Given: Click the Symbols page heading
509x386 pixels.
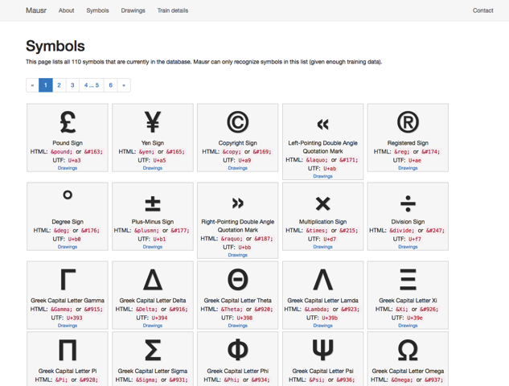Looking at the screenshot, I should pyautogui.click(x=55, y=46).
